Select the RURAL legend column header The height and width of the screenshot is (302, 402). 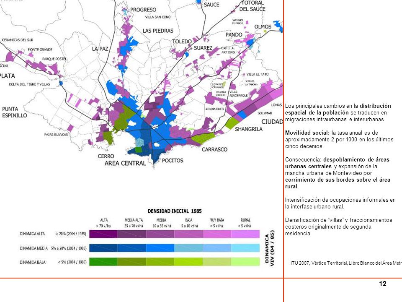click(x=245, y=223)
